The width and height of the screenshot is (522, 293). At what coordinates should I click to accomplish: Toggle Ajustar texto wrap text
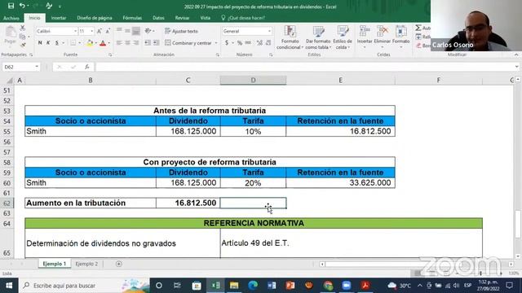(x=182, y=31)
